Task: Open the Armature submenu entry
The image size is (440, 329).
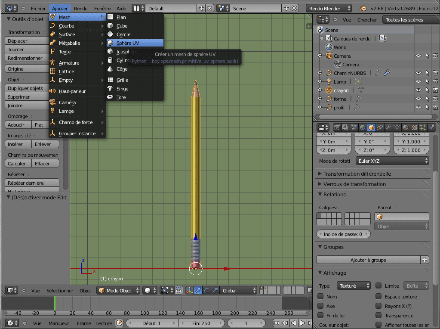Action: click(77, 63)
